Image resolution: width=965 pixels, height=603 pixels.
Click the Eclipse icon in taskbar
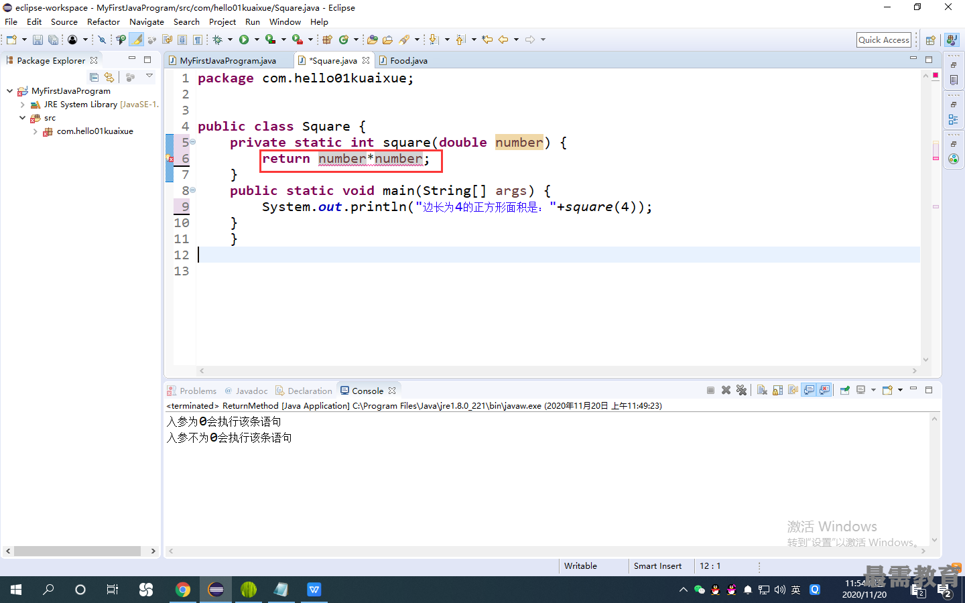(x=216, y=590)
